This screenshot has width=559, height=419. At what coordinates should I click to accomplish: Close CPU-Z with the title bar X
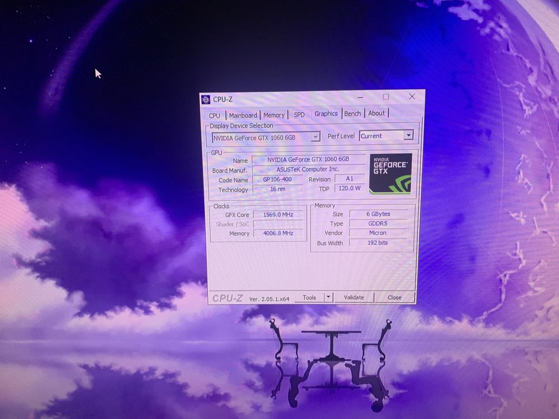pos(412,96)
